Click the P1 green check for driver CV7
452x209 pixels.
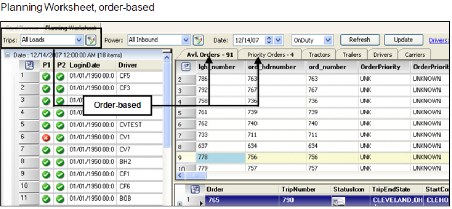tap(46, 150)
